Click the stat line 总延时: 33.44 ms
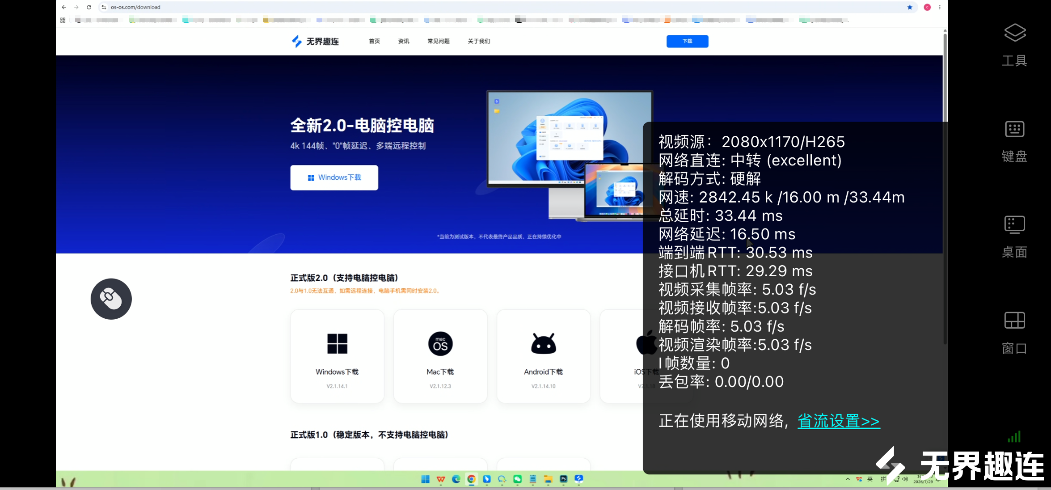This screenshot has height=490, width=1051. point(721,215)
